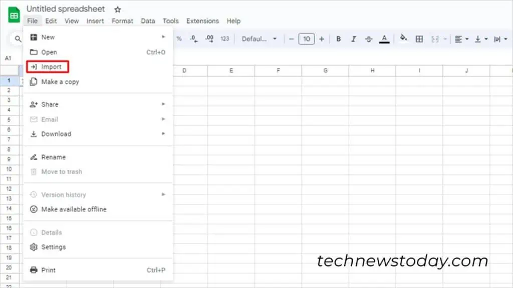Open the Default font dropdown
Screen dimensions: 513x288
(x=259, y=39)
